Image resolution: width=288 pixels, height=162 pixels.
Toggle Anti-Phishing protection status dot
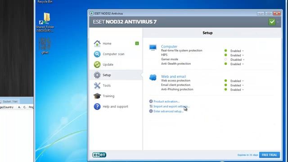(x=225, y=90)
